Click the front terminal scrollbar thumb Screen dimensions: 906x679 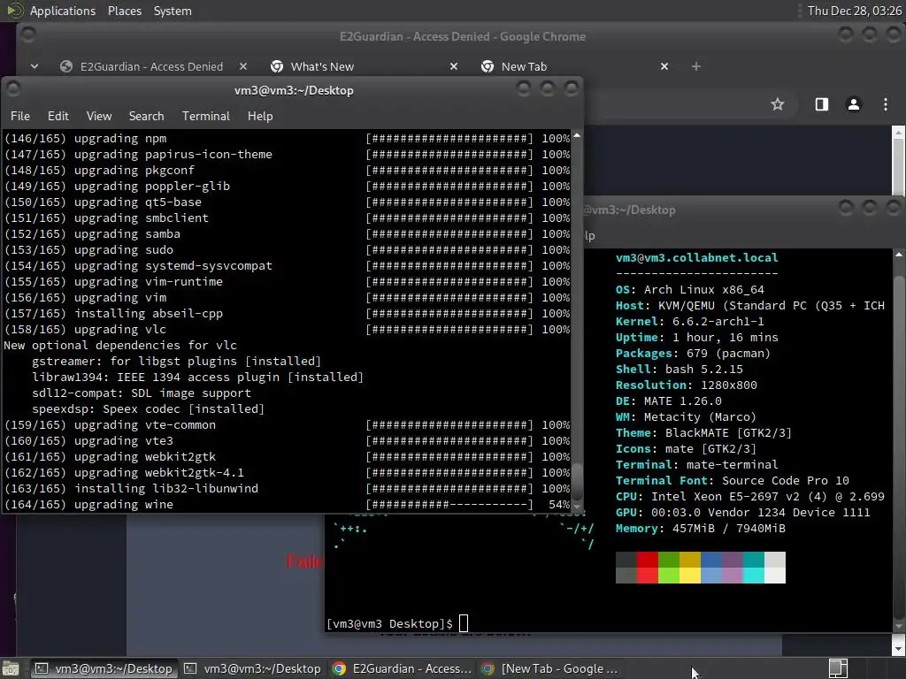click(x=577, y=481)
